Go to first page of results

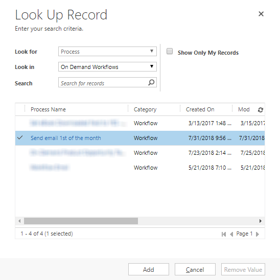click(x=224, y=234)
